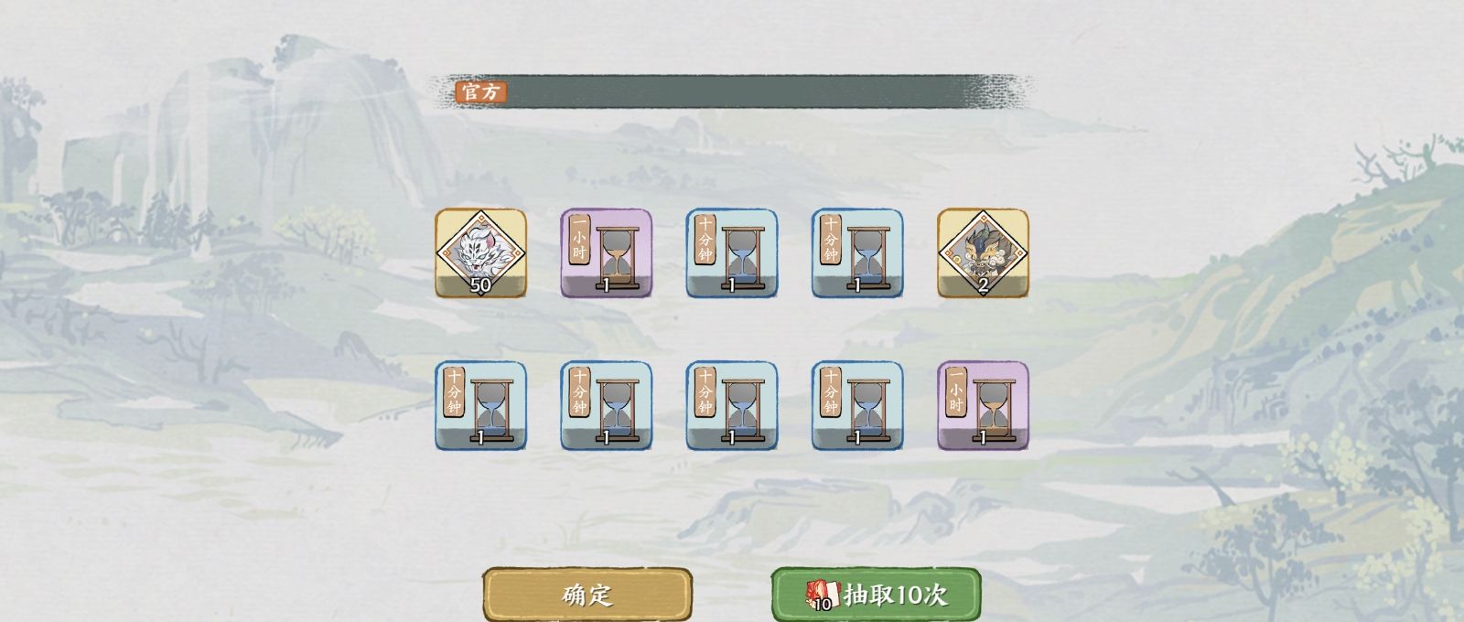
Task: Click the 一小时 label on top-row purple hourglass
Action: point(579,239)
